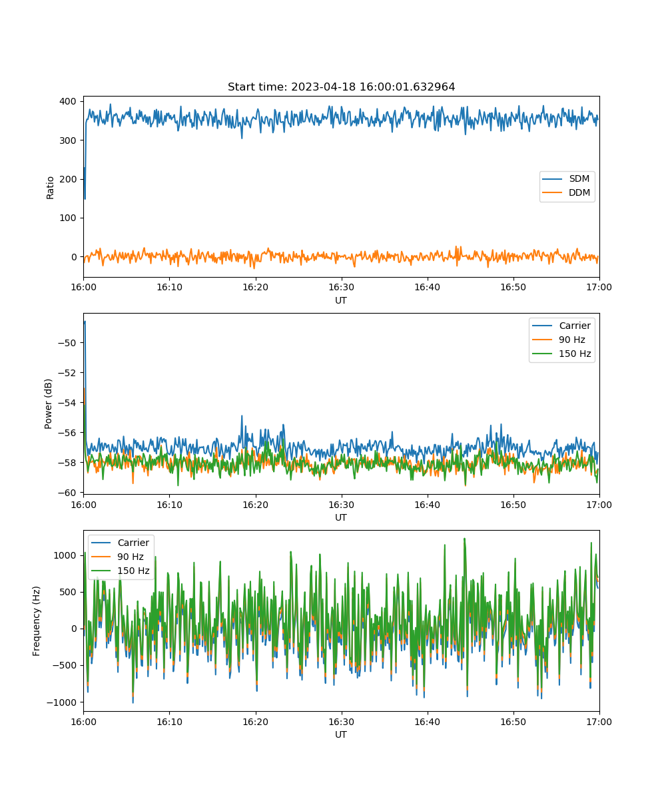Click the "17:00" tick under the Frequency plot
The height and width of the screenshot is (799, 666).
pos(599,721)
